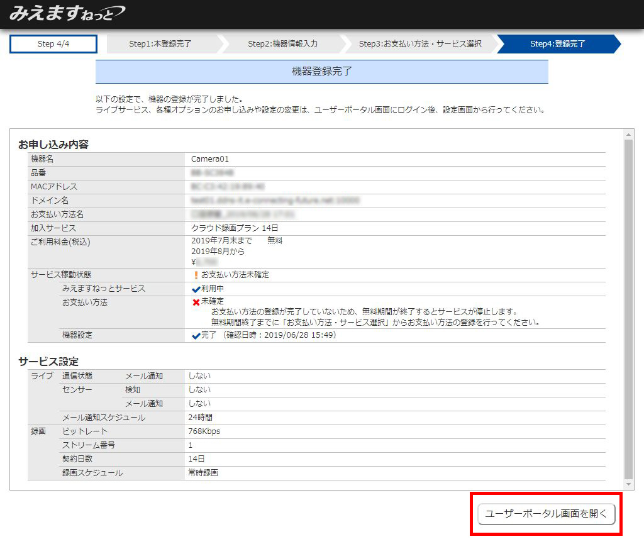This screenshot has width=644, height=544.
Task: Select the Step1:本登録完了 step
Action: [160, 44]
